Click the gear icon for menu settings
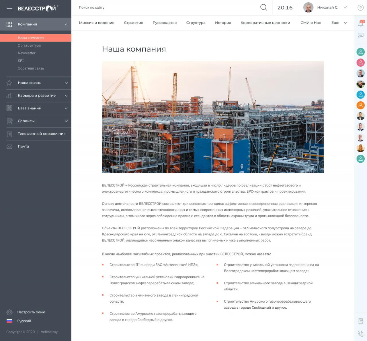Viewport: 367px width, 341px height. pos(9,312)
